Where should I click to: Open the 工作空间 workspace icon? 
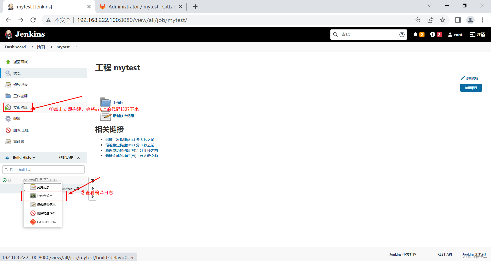click(8, 96)
